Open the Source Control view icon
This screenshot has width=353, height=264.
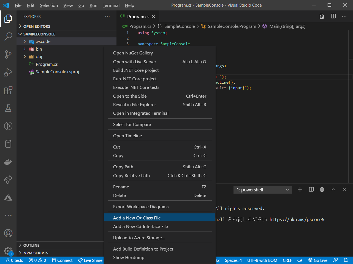pos(8,54)
